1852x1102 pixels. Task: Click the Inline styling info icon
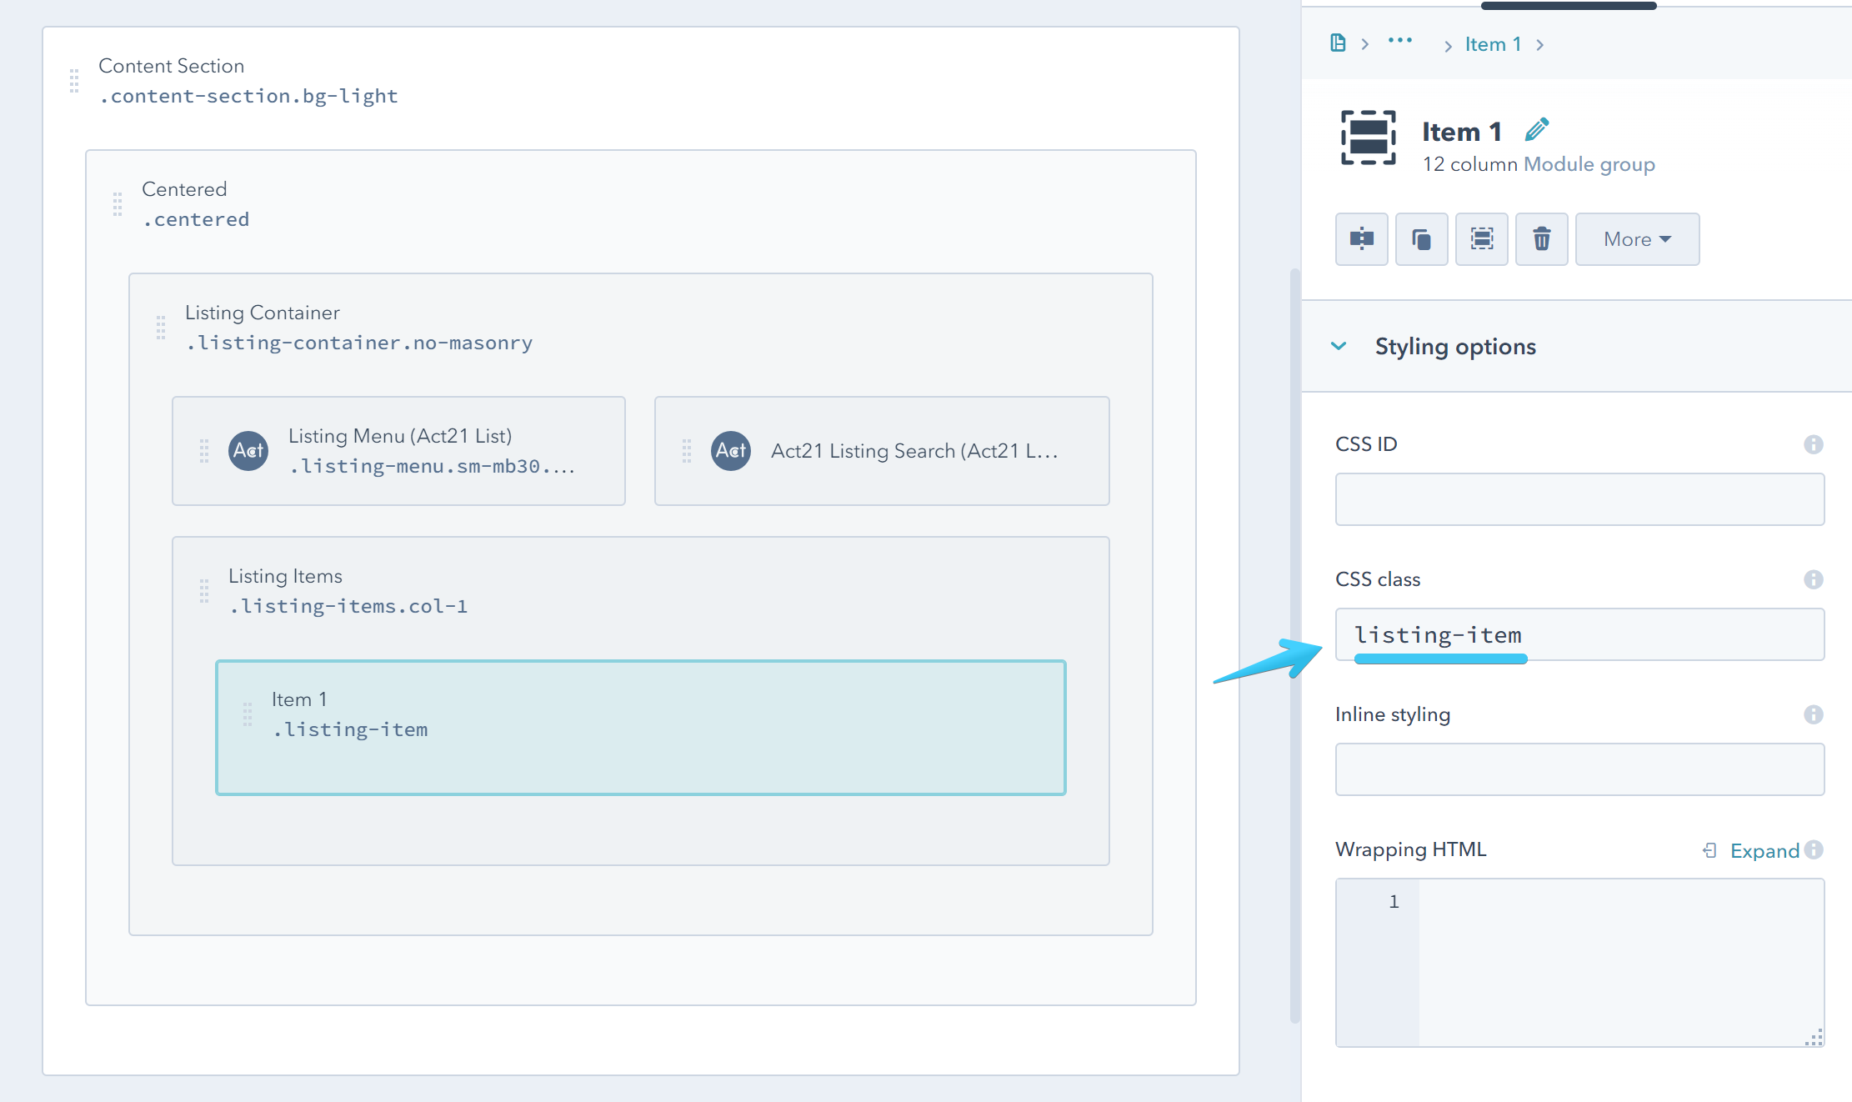pos(1813,714)
